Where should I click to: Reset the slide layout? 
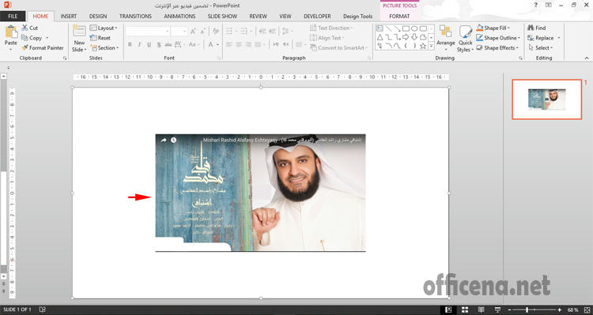(100, 38)
